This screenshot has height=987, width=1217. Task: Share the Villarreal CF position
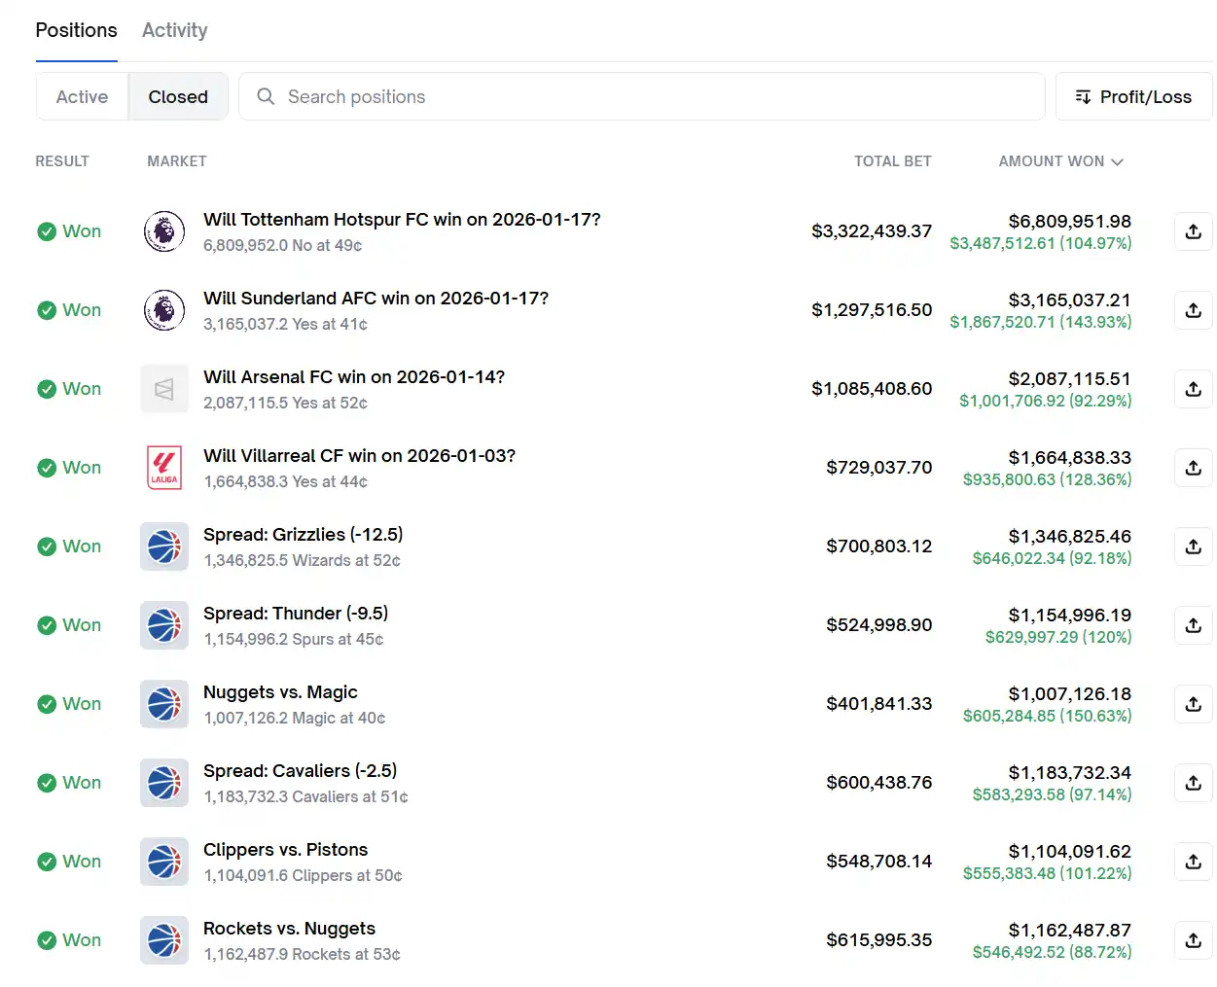[1194, 468]
